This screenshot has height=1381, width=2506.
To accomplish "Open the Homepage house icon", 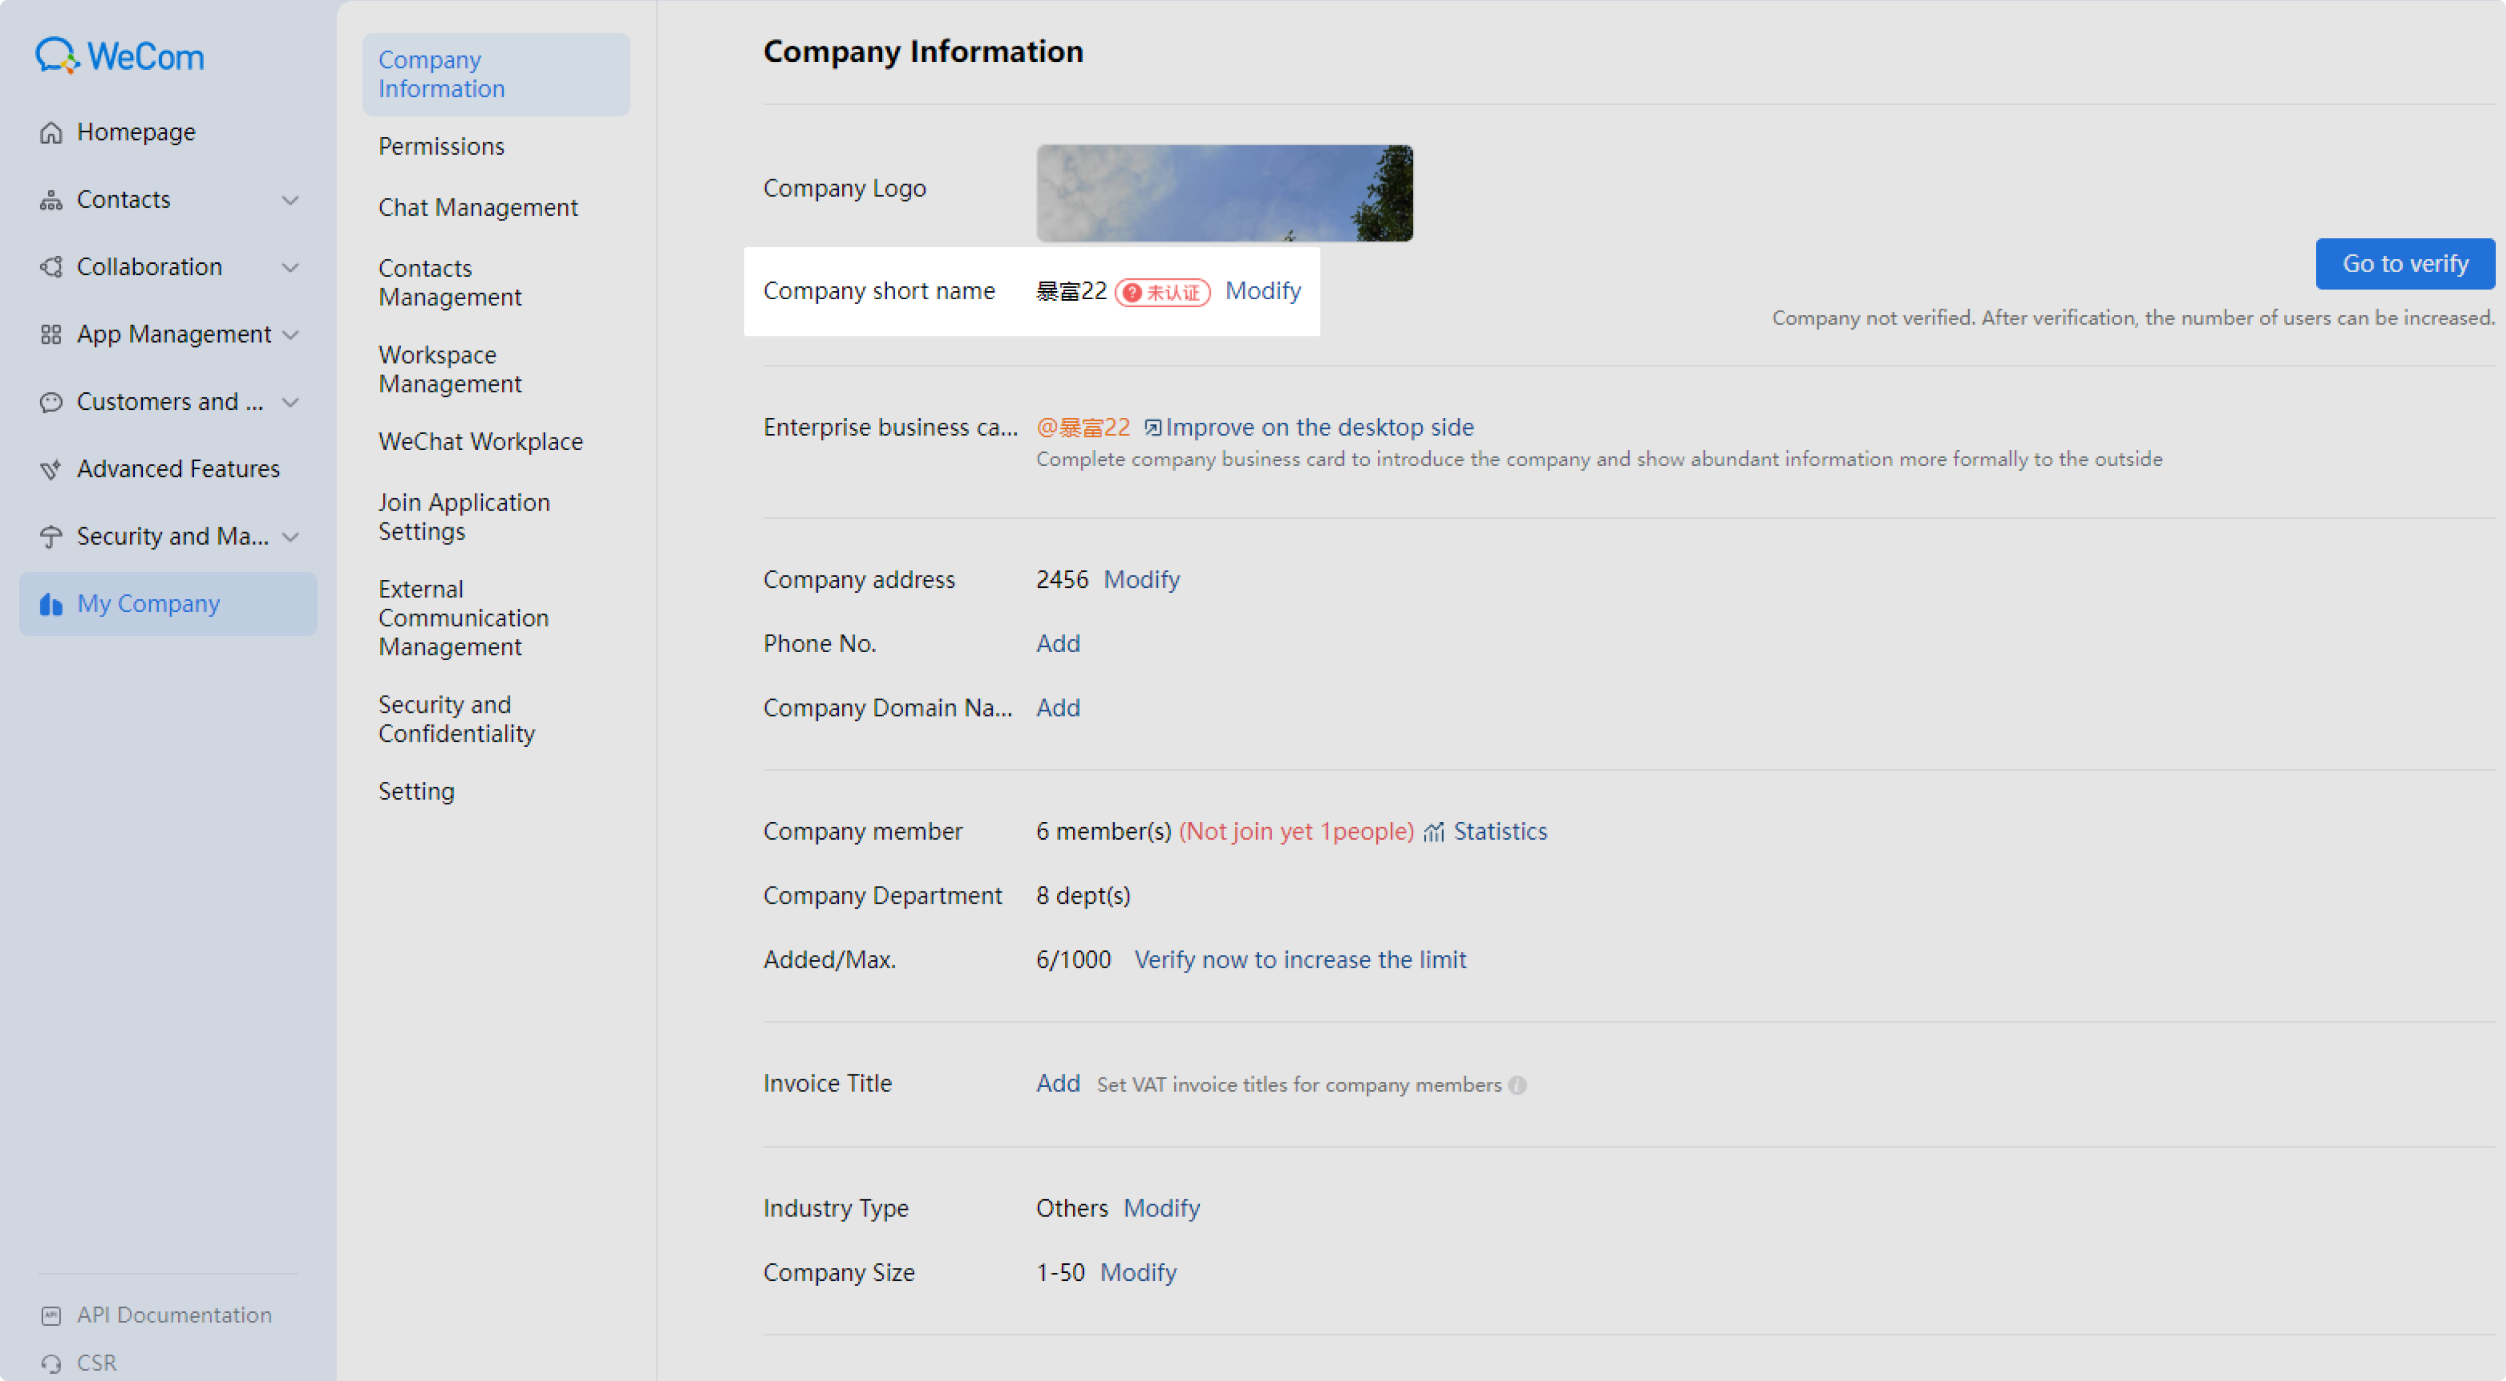I will tap(51, 132).
